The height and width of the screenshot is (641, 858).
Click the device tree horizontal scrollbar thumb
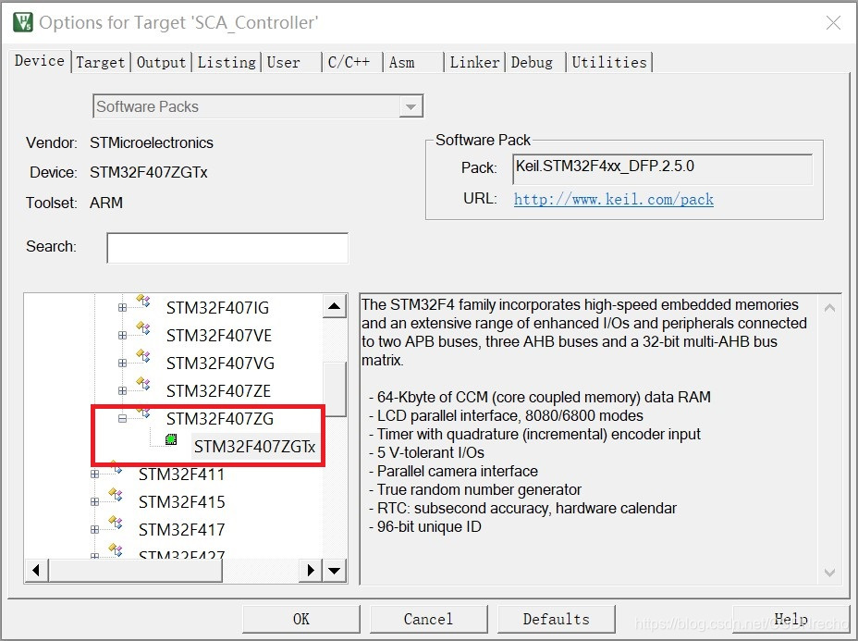tap(136, 571)
